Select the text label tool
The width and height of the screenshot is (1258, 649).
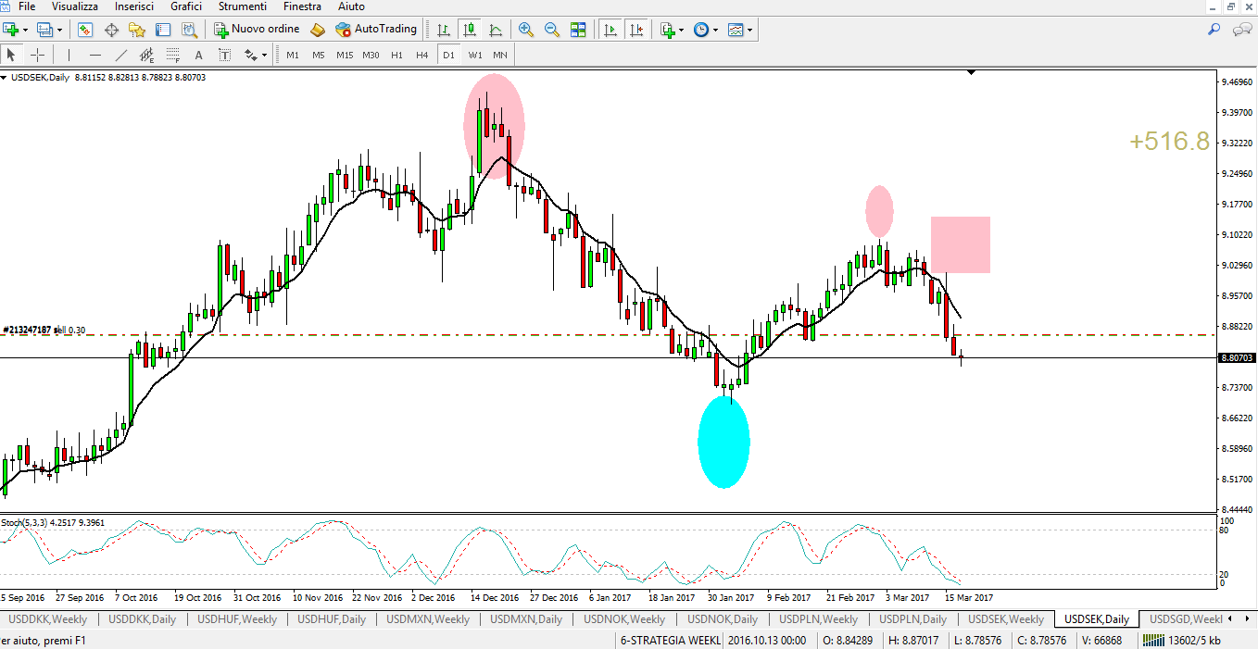coord(198,55)
